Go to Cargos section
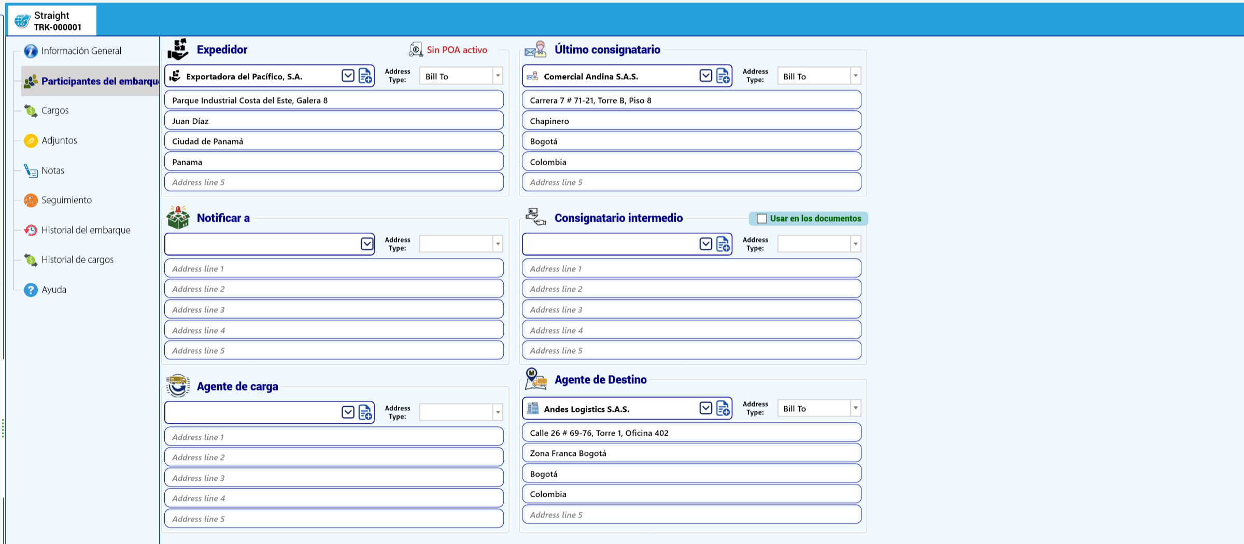 click(x=55, y=110)
